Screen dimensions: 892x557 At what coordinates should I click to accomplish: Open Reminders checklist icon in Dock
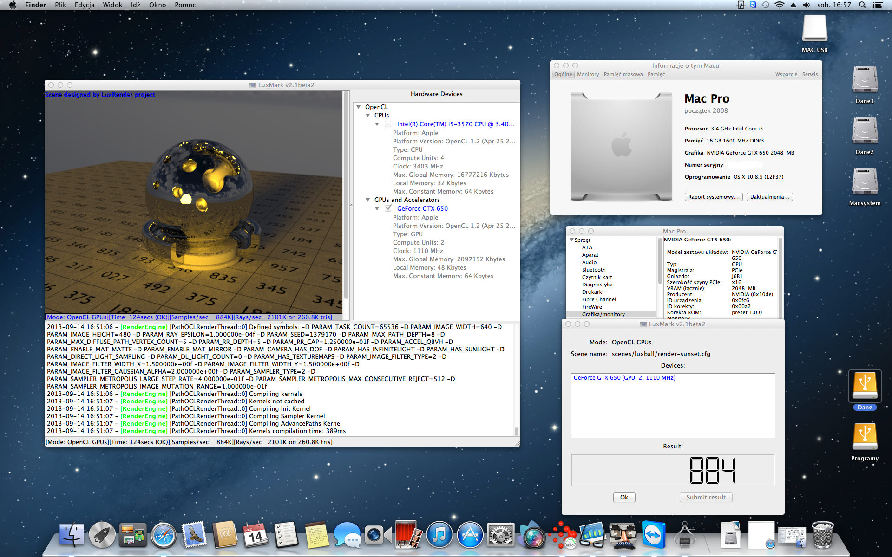[x=286, y=535]
